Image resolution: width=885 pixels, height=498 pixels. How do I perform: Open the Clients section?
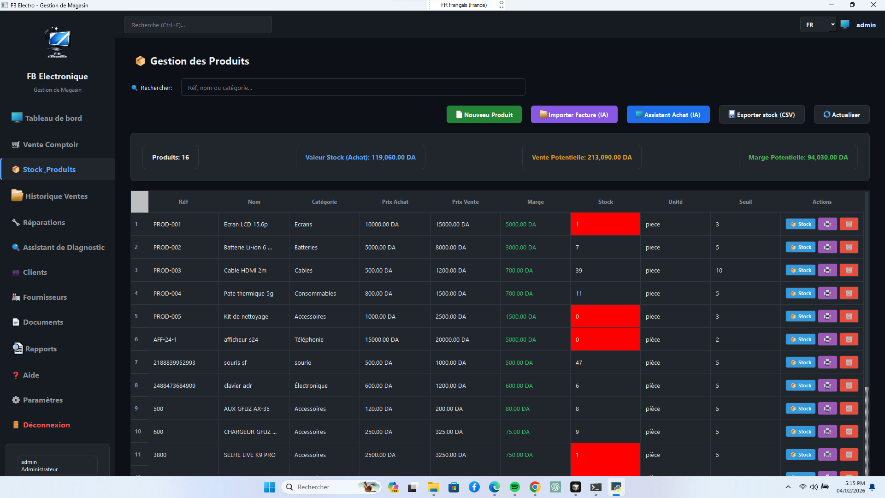pyautogui.click(x=35, y=272)
